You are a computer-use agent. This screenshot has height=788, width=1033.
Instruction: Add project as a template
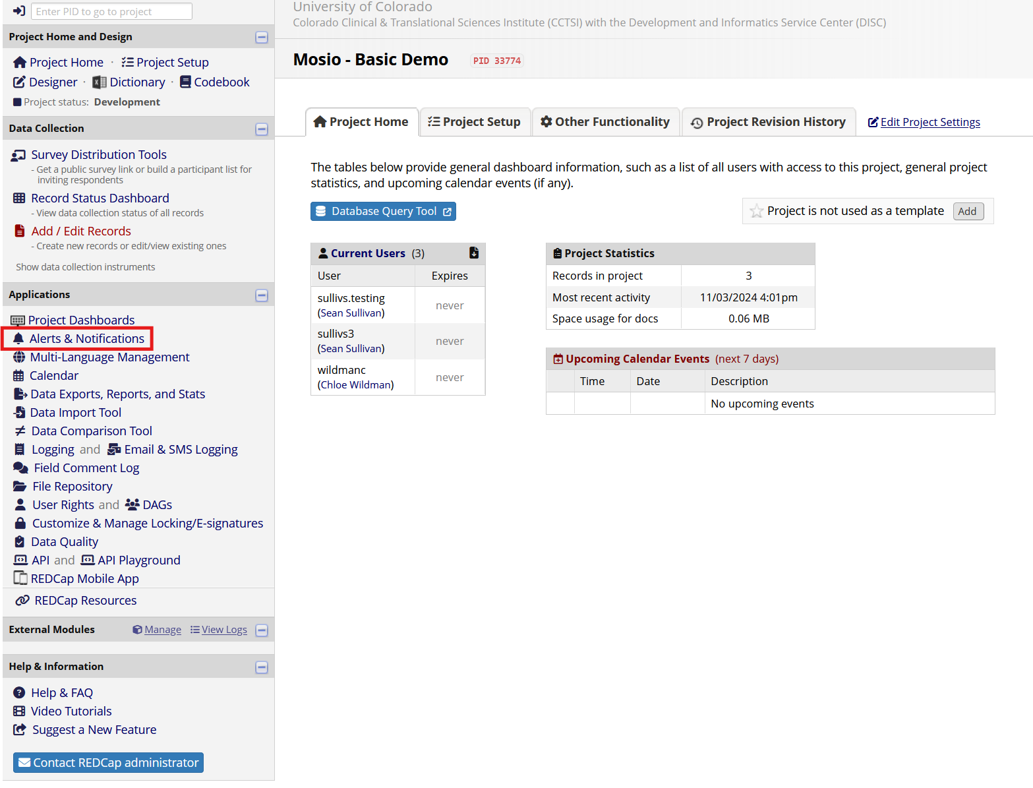point(968,211)
